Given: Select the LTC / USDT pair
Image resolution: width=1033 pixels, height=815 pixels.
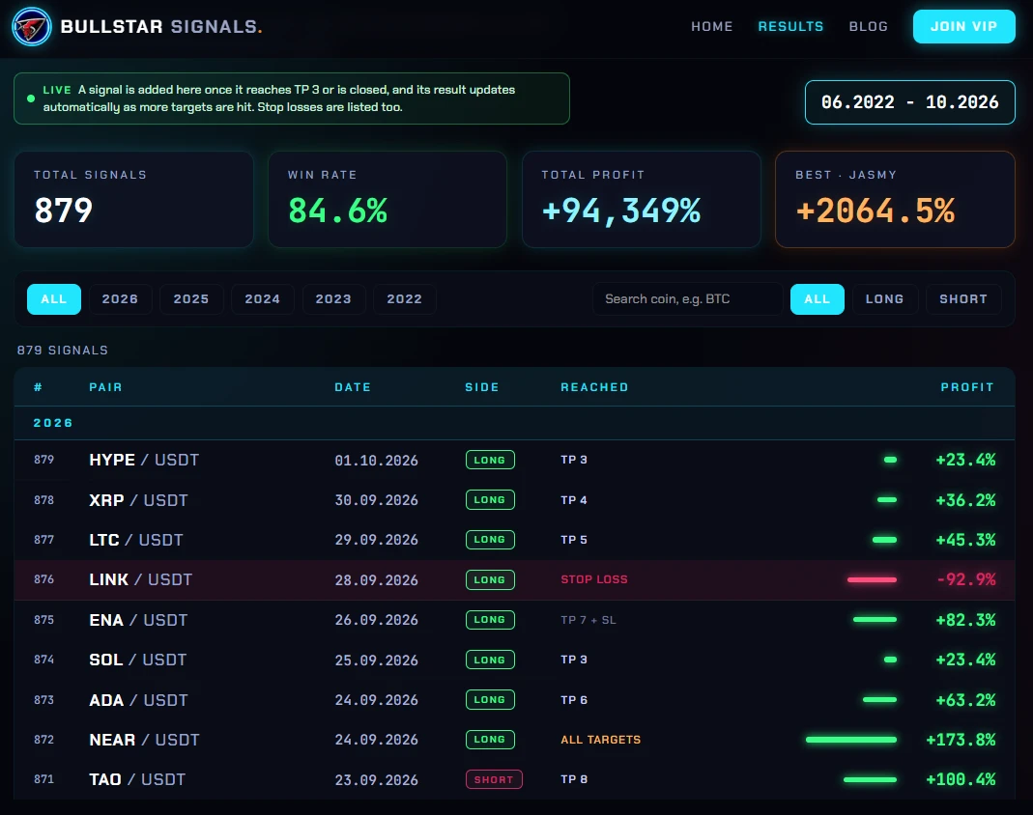Looking at the screenshot, I should tap(135, 540).
